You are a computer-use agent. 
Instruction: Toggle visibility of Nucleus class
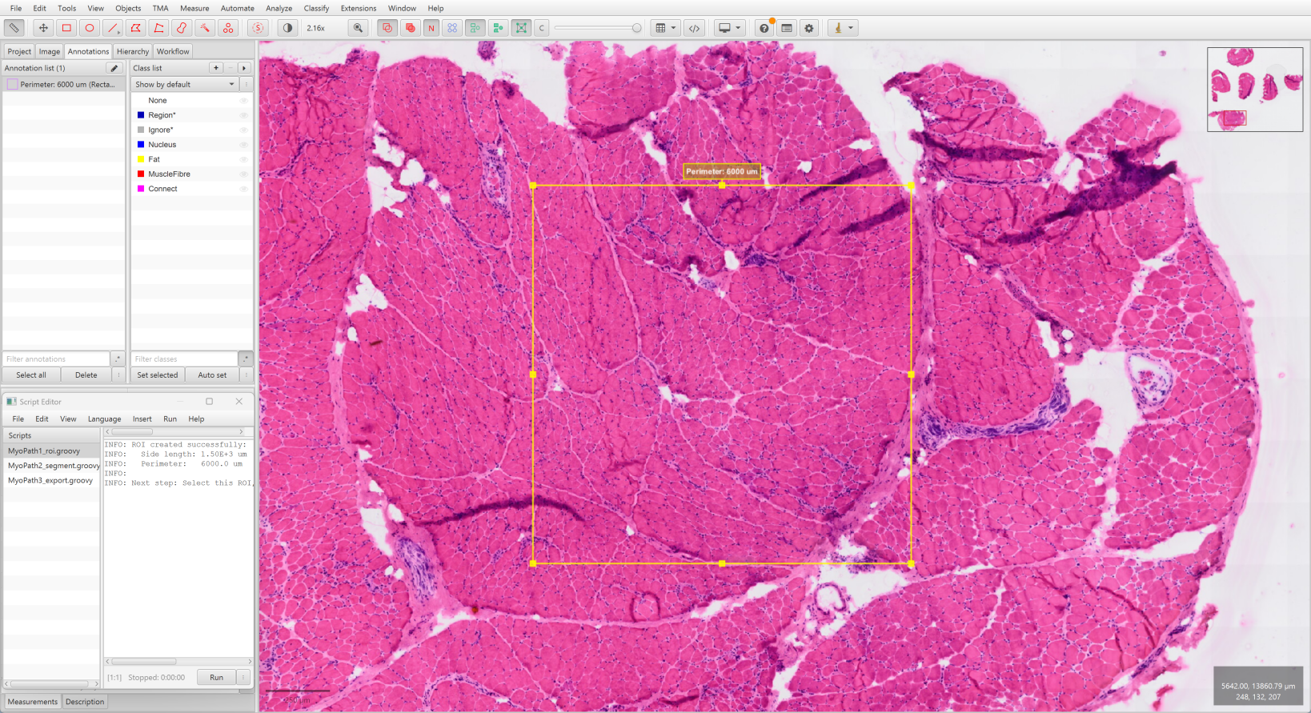(243, 145)
